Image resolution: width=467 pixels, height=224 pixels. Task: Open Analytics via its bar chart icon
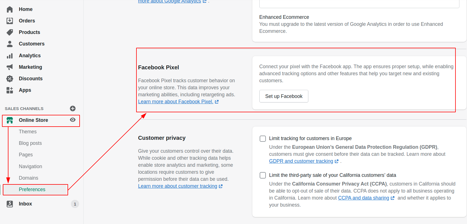10,56
